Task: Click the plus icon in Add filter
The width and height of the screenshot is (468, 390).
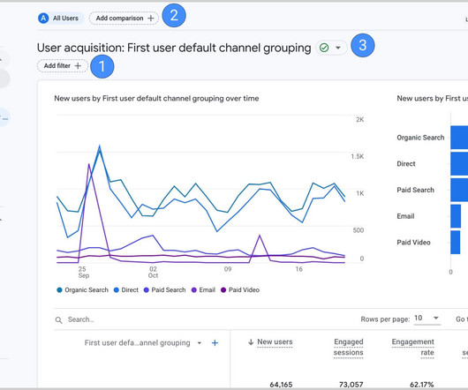Action: 78,66
